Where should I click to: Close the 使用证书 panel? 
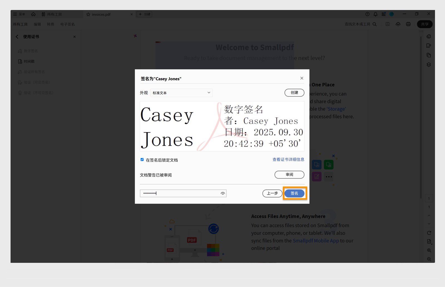(75, 37)
